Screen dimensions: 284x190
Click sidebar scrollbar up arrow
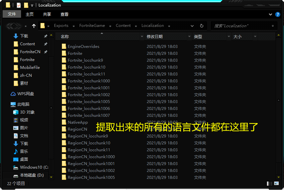(51, 35)
